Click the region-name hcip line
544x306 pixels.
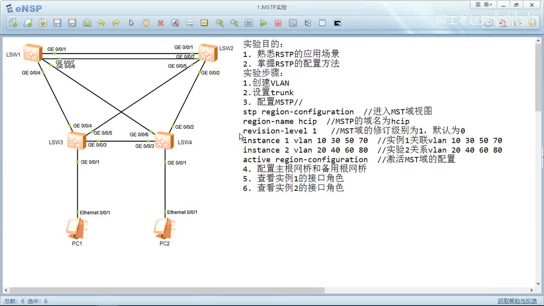point(326,121)
